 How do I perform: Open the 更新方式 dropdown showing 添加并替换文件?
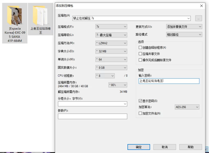(184, 27)
